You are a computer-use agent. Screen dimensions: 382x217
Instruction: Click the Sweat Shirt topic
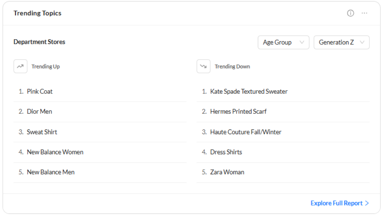click(42, 132)
